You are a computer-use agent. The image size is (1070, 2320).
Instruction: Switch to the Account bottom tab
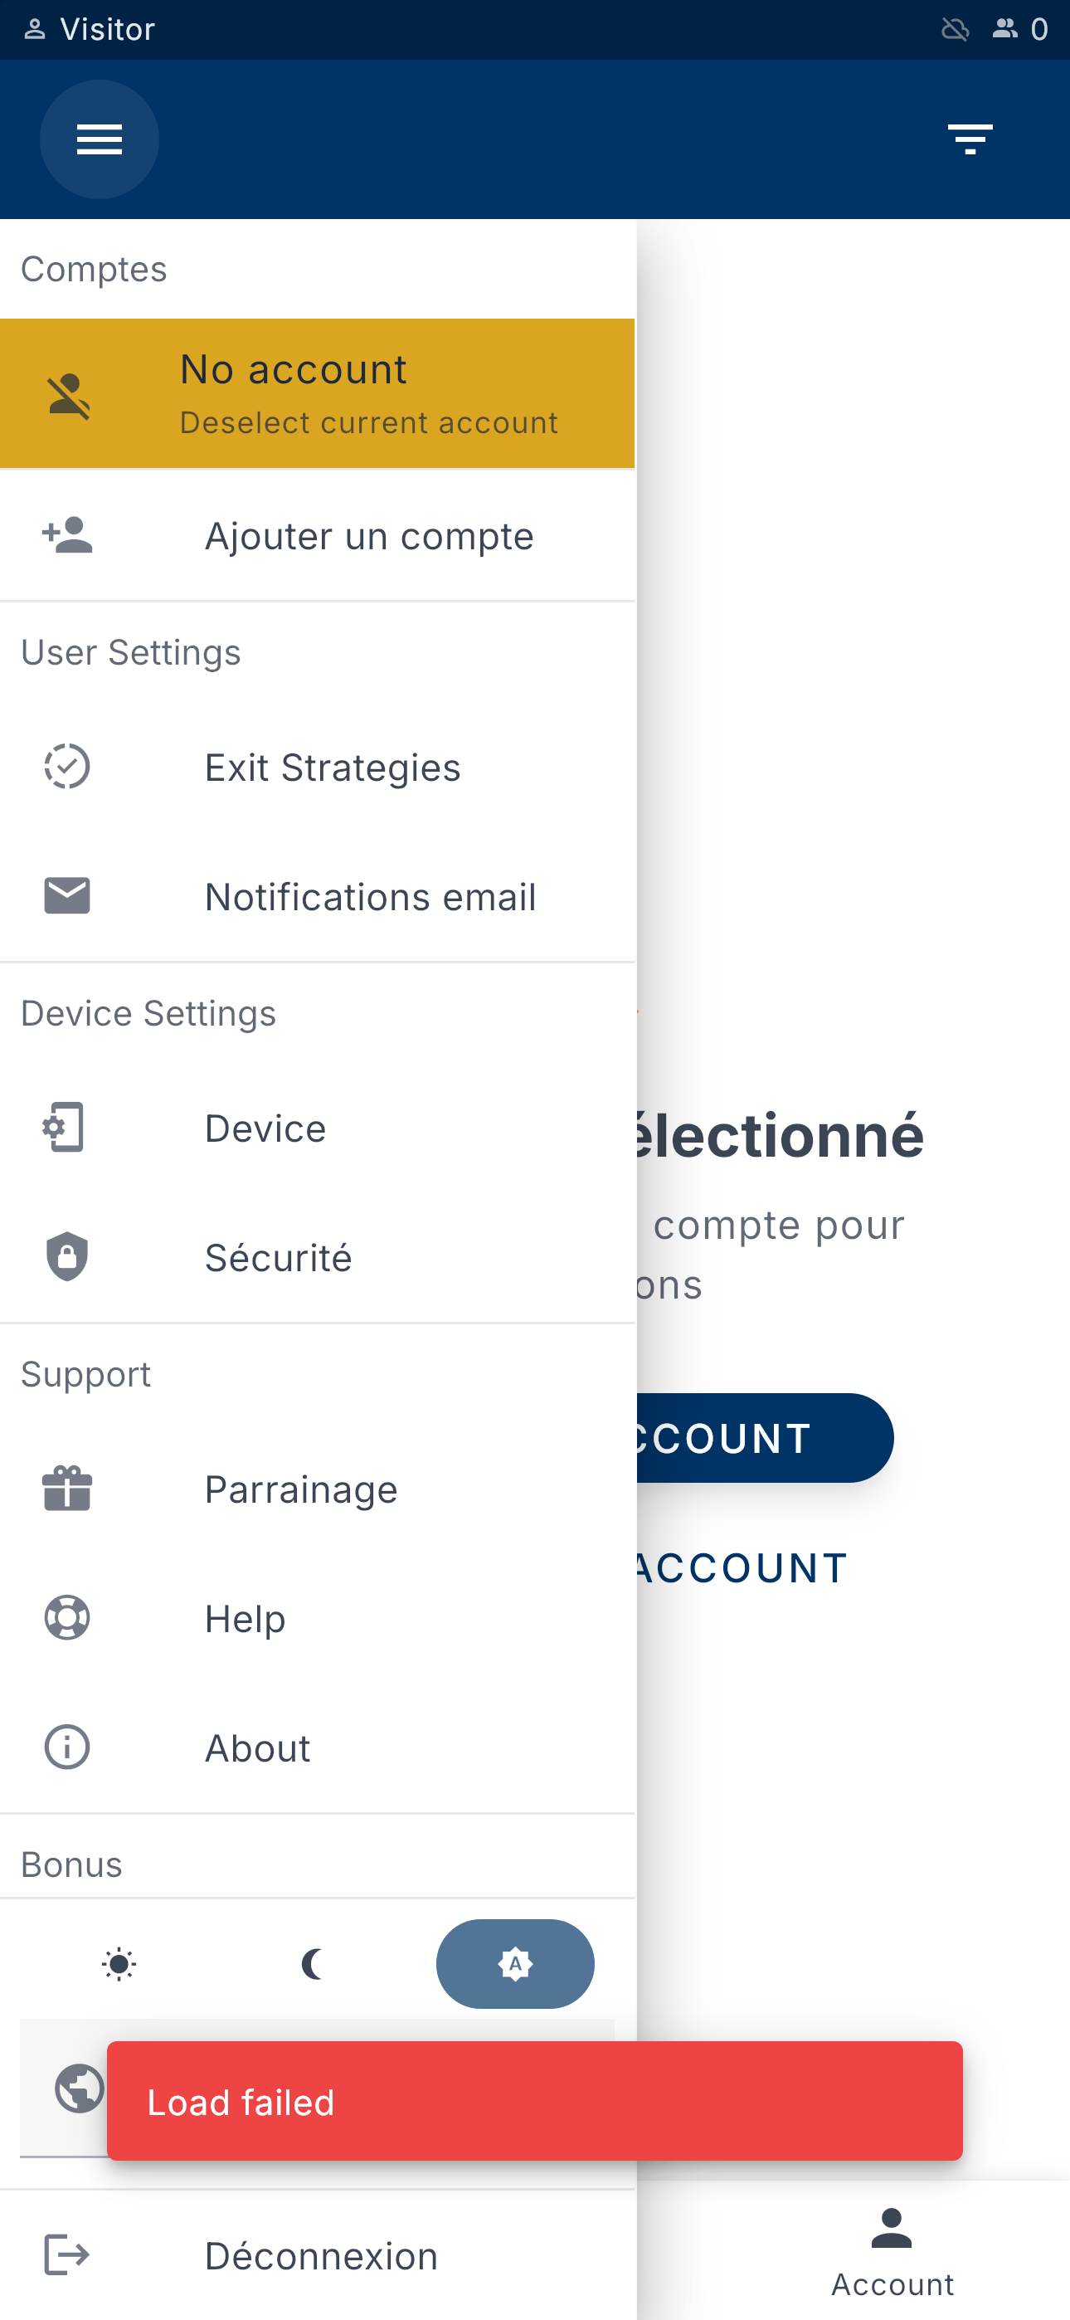point(892,2252)
